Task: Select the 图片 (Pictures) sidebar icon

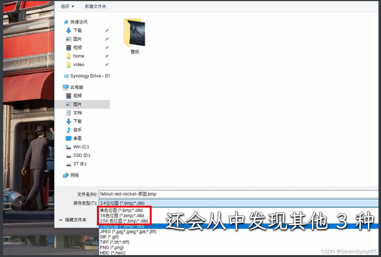Action: [69, 39]
